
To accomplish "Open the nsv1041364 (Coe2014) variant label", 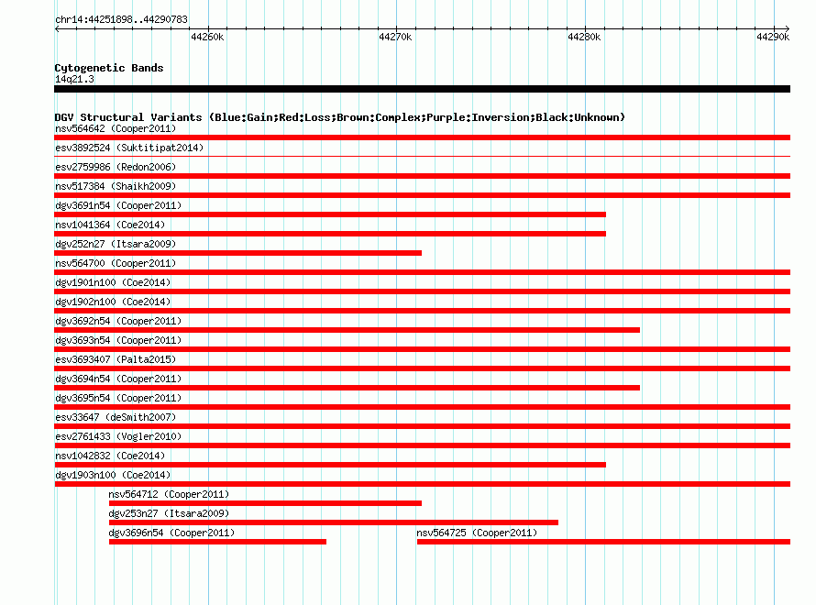I will point(110,225).
